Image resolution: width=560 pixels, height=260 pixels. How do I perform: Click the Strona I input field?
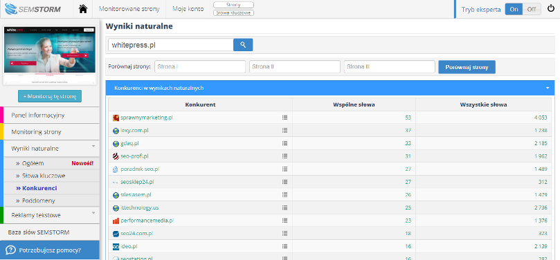200,66
